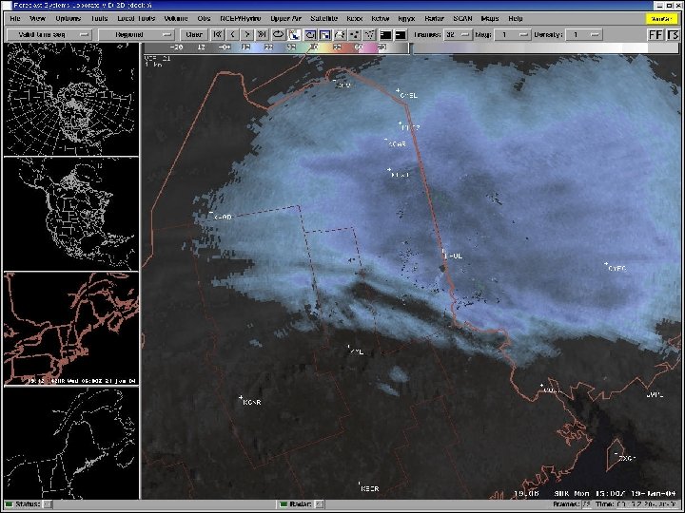Toggle the Radar indicator button
Viewport: 685px width, 513px height.
(x=320, y=504)
